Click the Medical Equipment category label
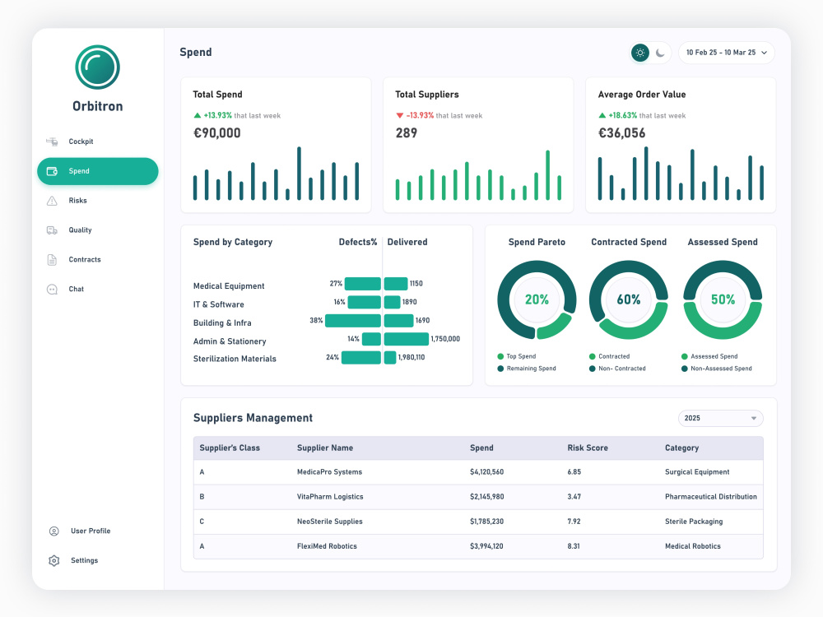This screenshot has width=823, height=617. coord(228,286)
